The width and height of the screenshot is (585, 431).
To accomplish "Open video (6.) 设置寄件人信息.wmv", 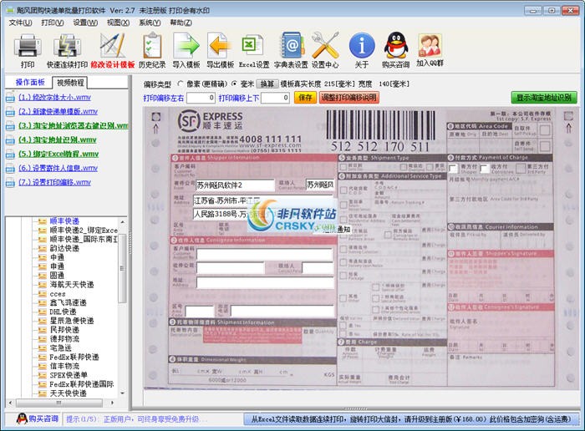I will [x=58, y=168].
